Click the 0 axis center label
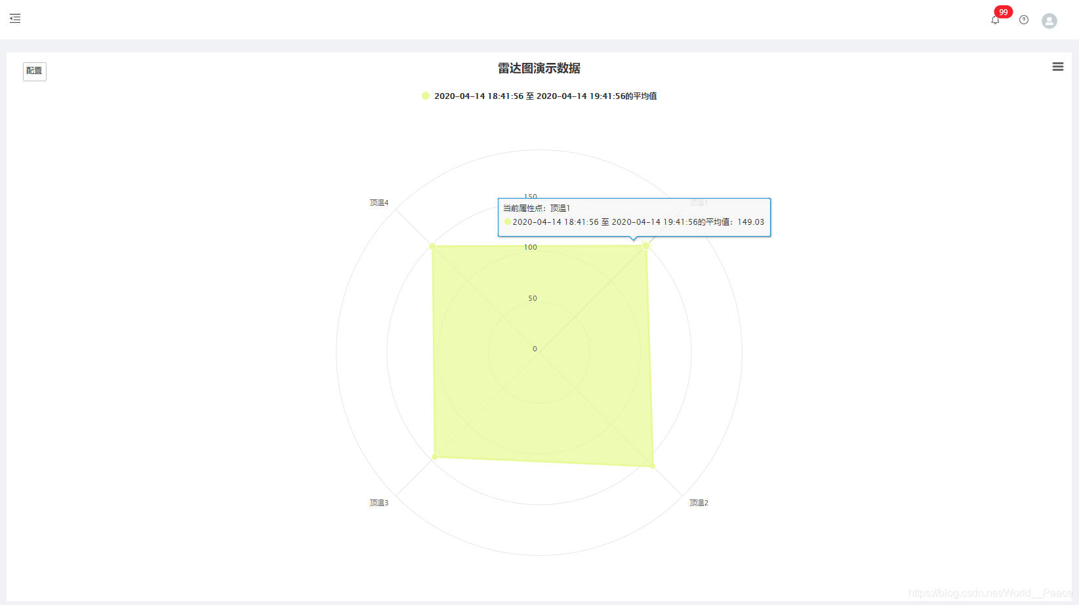1079x605 pixels. click(535, 349)
